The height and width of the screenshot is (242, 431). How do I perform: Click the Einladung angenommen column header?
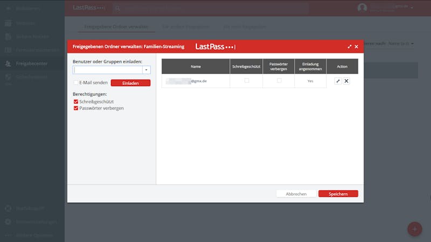click(310, 66)
